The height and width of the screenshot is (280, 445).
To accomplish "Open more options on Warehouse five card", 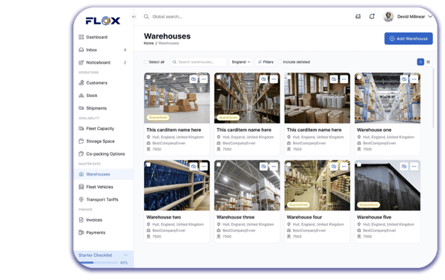I will 415,167.
